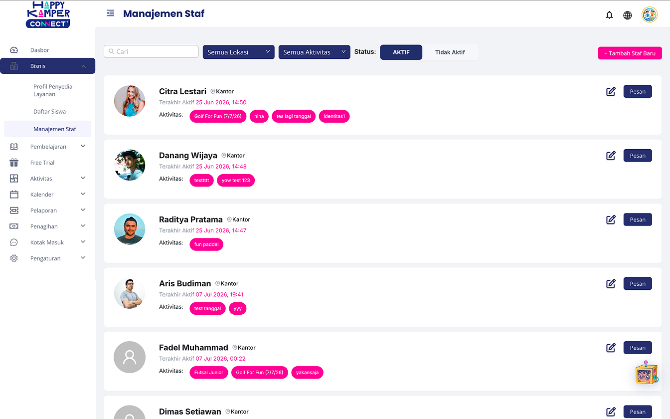Click Pesan for Fadel Muhammad

[638, 348]
